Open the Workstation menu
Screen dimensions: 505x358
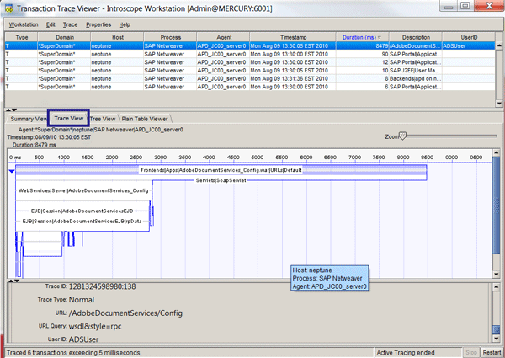tap(24, 25)
